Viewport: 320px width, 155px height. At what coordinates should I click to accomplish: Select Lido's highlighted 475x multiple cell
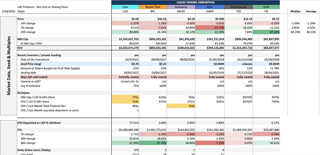point(125,97)
